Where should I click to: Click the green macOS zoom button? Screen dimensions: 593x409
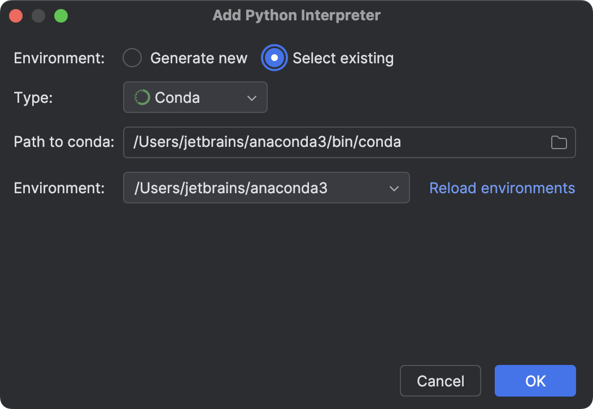(x=61, y=15)
